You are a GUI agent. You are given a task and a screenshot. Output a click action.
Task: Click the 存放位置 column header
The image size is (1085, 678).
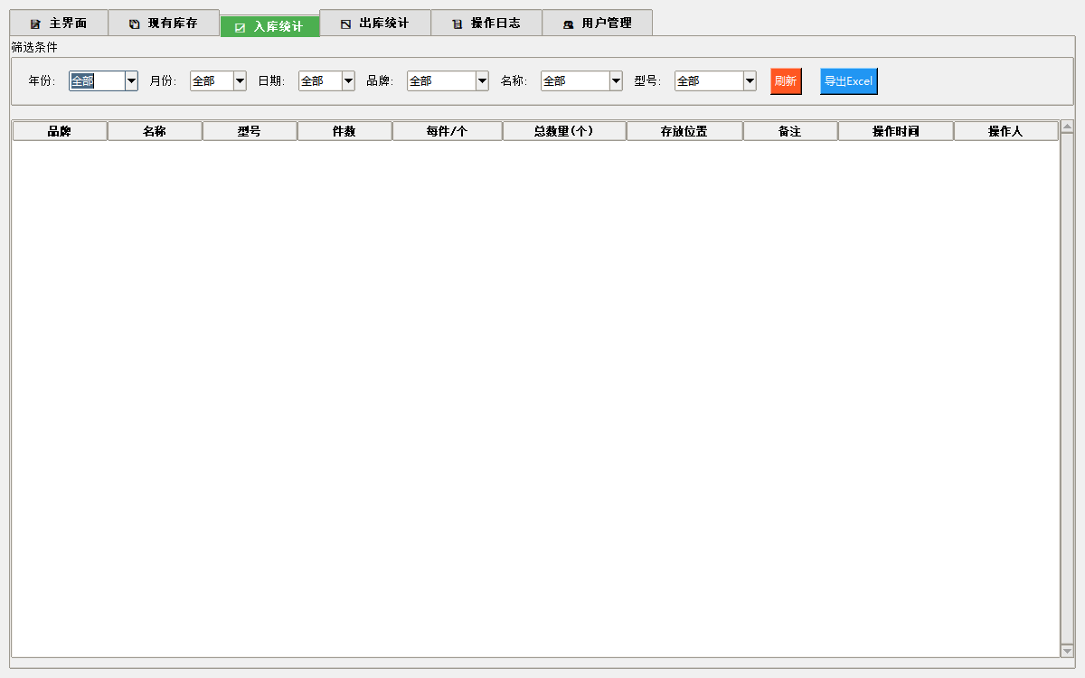[x=684, y=131]
